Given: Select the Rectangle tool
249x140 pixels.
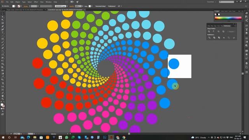Looking at the screenshot, I should pos(3,39).
